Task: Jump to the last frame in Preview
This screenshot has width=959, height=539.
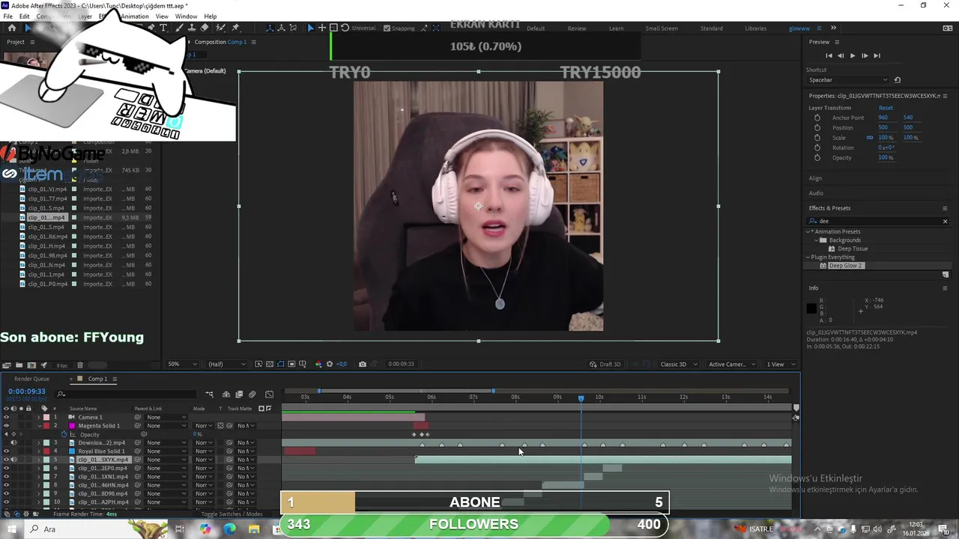Action: (877, 55)
